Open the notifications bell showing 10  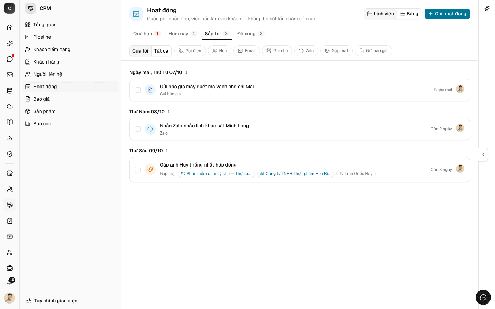pyautogui.click(x=10, y=282)
